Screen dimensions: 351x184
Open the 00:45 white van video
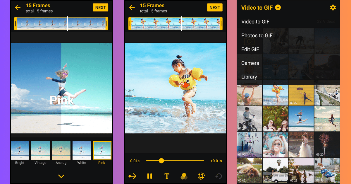tap(275, 171)
